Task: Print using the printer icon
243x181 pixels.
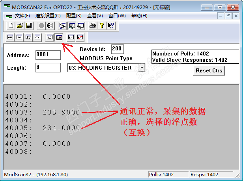Action: point(93,26)
